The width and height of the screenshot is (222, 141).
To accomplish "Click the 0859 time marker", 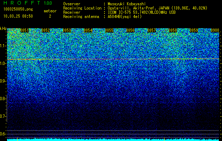I will click(194, 30).
